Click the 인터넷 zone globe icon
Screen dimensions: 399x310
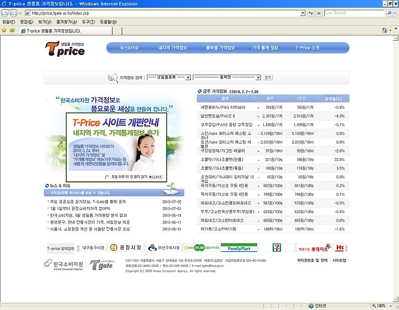[311, 306]
